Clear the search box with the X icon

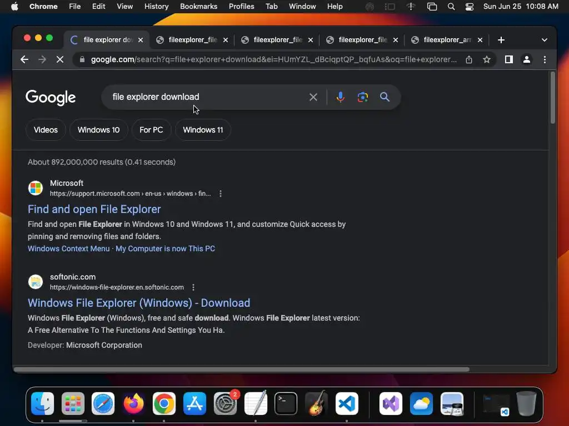(313, 97)
